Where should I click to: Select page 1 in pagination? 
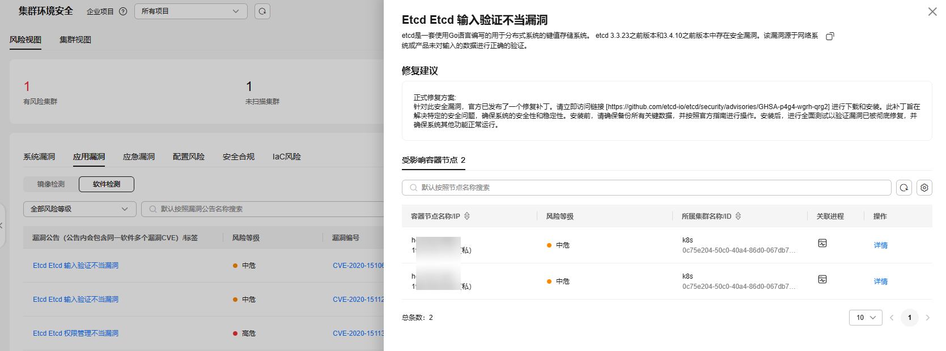tap(910, 318)
